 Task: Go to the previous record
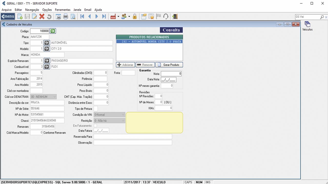(89, 17)
